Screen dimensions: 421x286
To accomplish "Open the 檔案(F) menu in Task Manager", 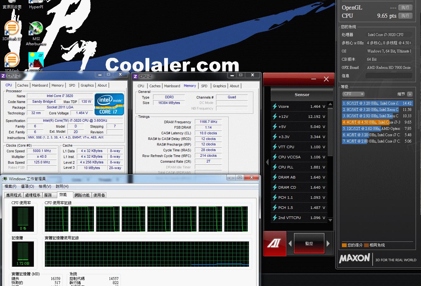I will (x=10, y=186).
